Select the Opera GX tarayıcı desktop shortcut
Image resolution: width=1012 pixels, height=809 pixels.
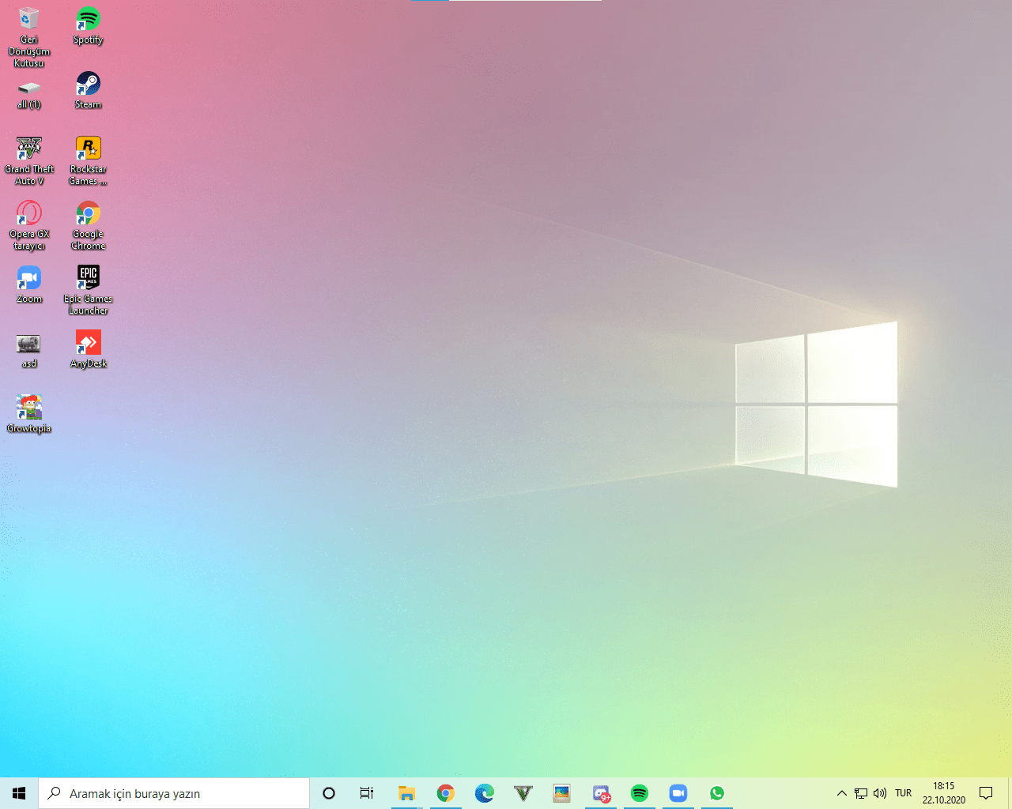tap(29, 225)
